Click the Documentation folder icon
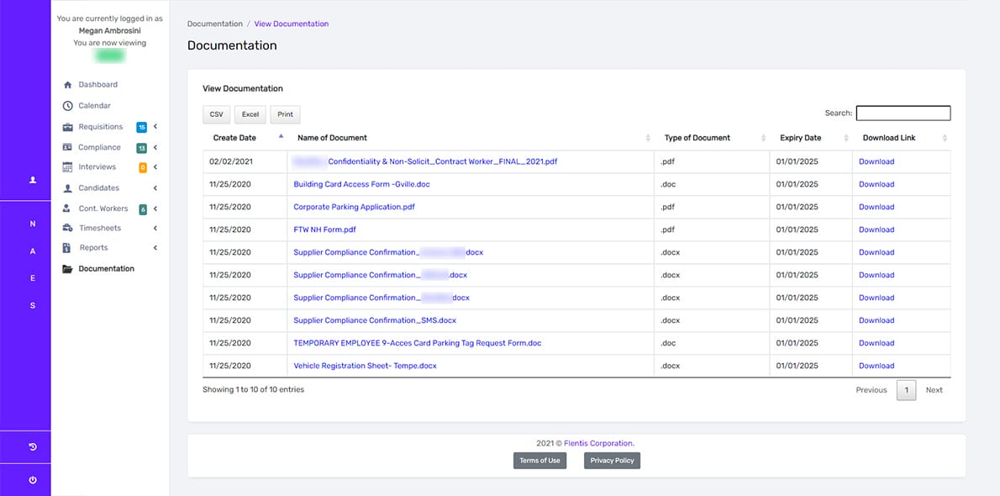Image resolution: width=1000 pixels, height=496 pixels. pyautogui.click(x=68, y=269)
